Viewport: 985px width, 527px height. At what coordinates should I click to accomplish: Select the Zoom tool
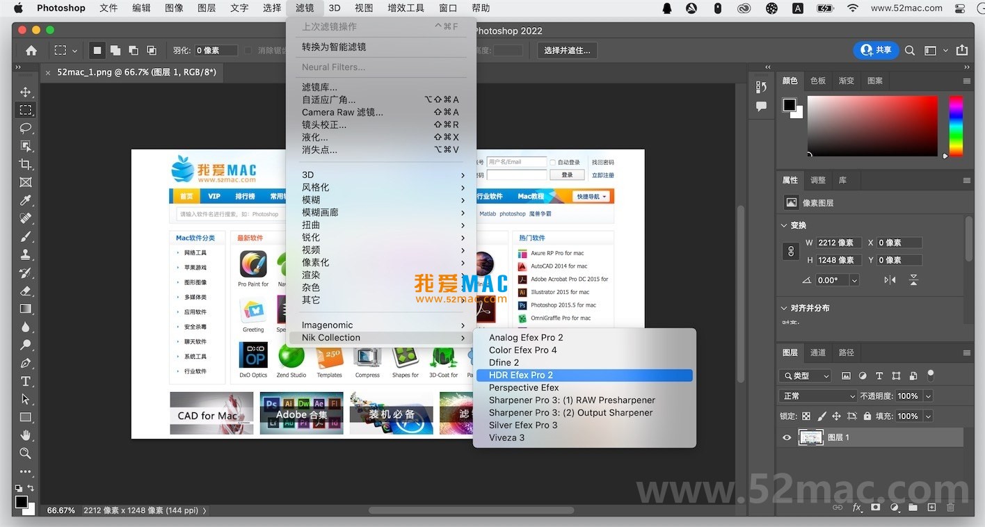[x=25, y=453]
